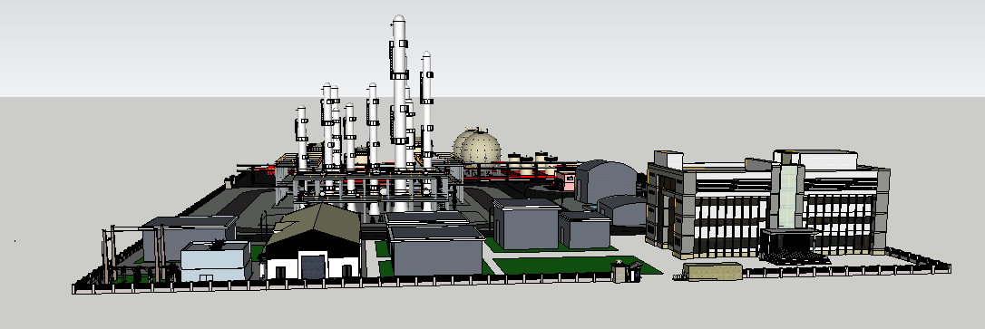The image size is (985, 329).
Task: Select the olive gabled-roof warehouse building
Action: click(313, 242)
